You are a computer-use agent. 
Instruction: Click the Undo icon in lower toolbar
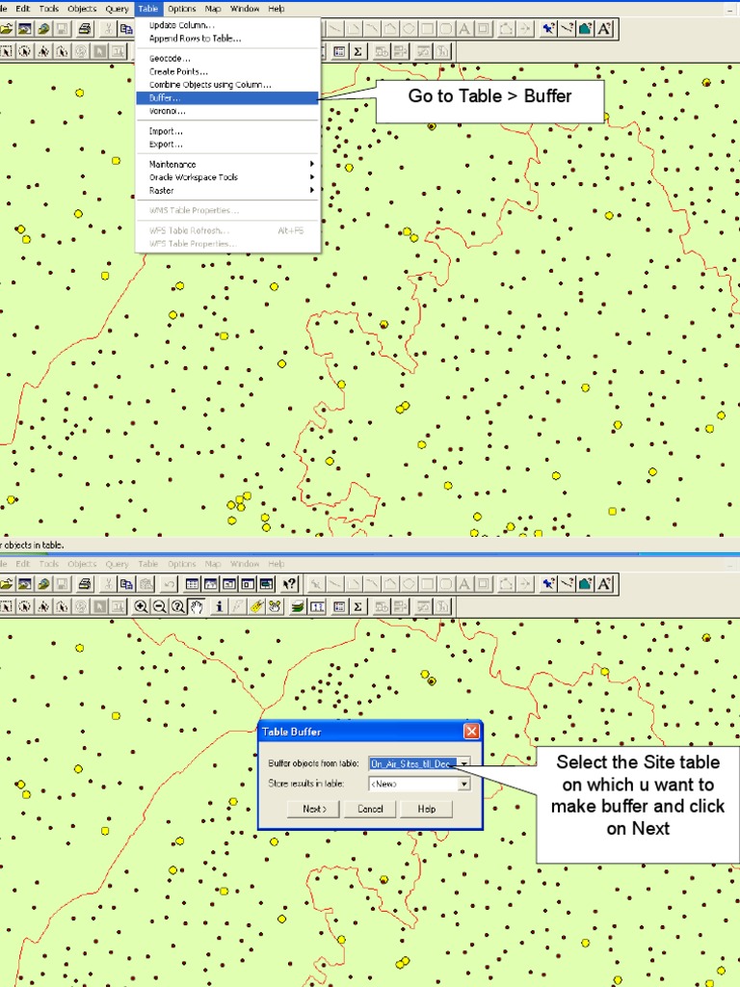(x=170, y=584)
